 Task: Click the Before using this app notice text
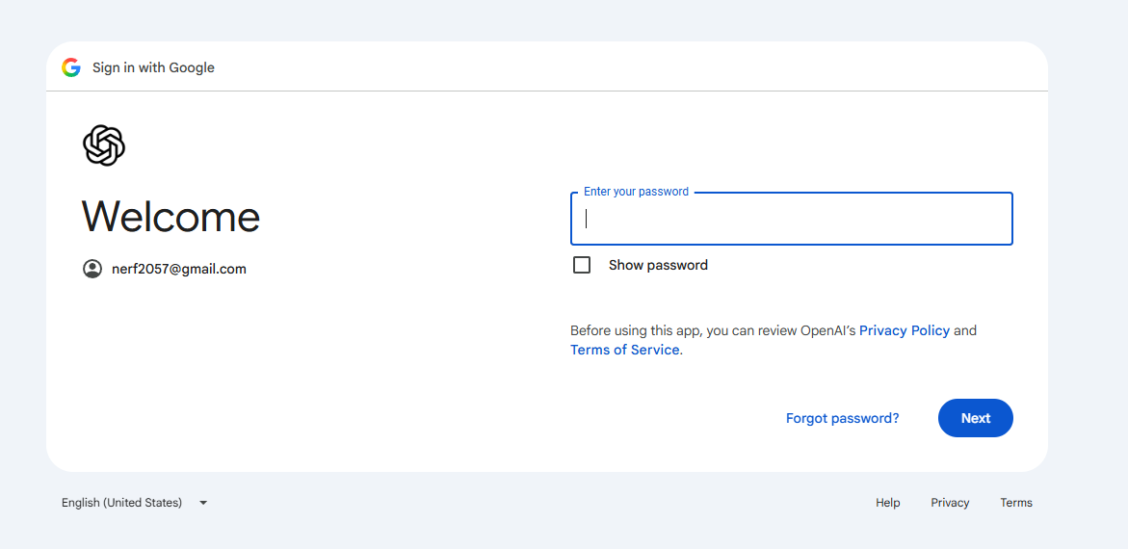(x=774, y=340)
